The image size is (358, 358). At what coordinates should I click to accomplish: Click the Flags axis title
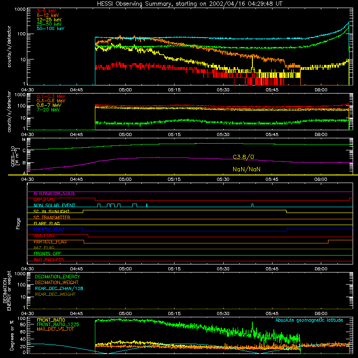[18, 223]
